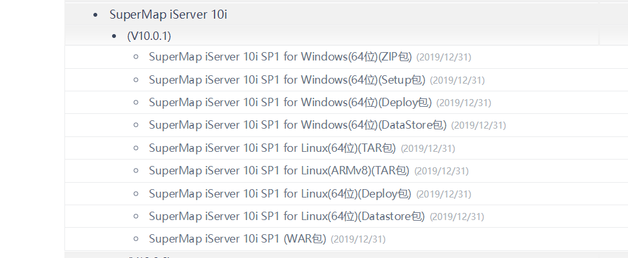Viewport: 628px width, 258px height.
Task: Open the SuperMap iServer 10i heading
Action: pyautogui.click(x=168, y=15)
